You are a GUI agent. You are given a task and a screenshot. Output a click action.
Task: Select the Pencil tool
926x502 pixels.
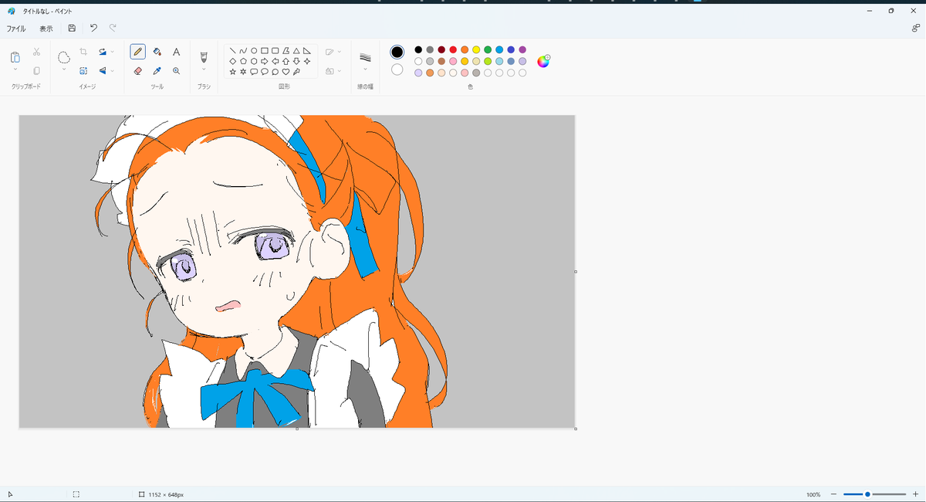pyautogui.click(x=138, y=52)
